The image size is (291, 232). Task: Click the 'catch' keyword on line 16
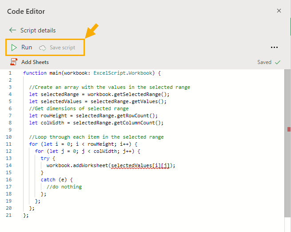click(48, 180)
